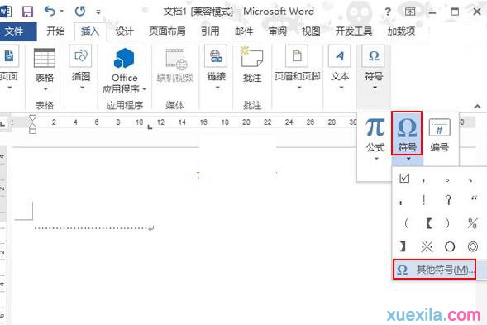Viewport: 487px width, 325px height.
Task: Redo the last action
Action: 80,12
